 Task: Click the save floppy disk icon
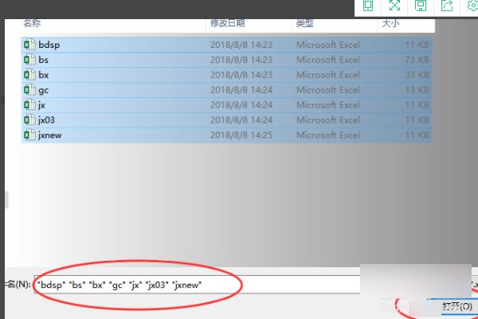pos(420,6)
